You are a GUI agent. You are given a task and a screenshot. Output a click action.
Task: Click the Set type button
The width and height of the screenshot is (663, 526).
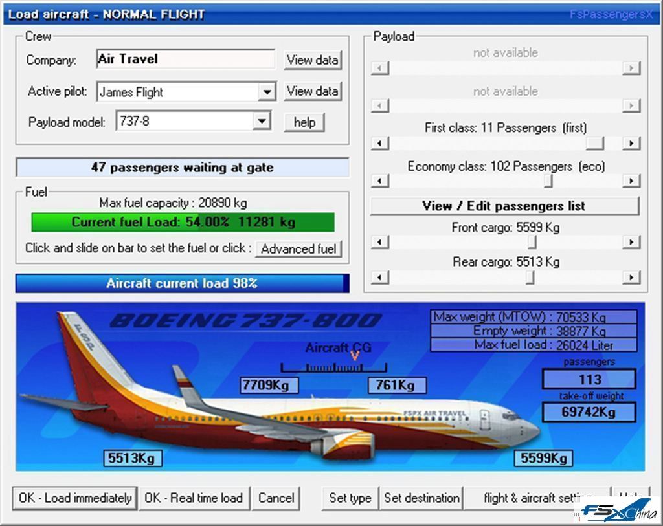(350, 498)
